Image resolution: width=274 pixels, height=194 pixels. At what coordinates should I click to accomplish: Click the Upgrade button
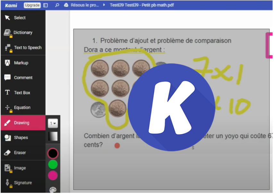click(x=32, y=5)
